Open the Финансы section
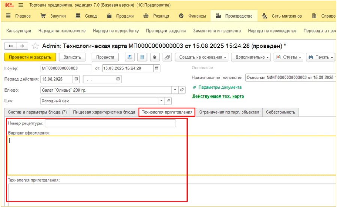The width and height of the screenshot is (337, 207). click(x=192, y=16)
